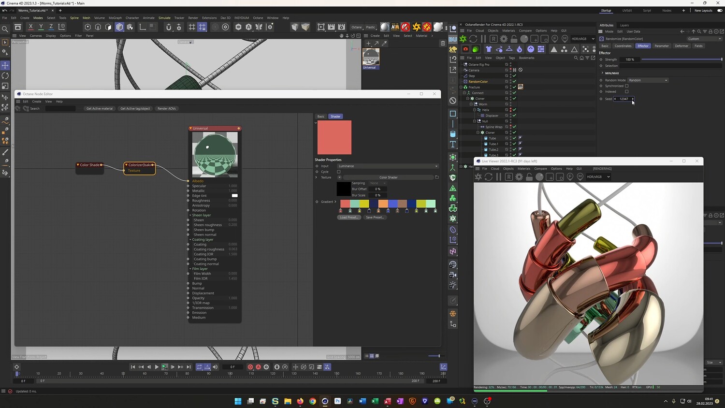Click Get Active material button
This screenshot has width=725, height=408.
click(x=100, y=109)
